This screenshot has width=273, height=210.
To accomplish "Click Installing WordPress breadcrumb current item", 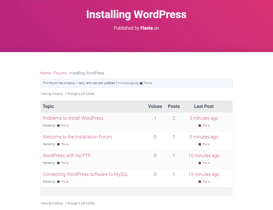I will point(87,73).
